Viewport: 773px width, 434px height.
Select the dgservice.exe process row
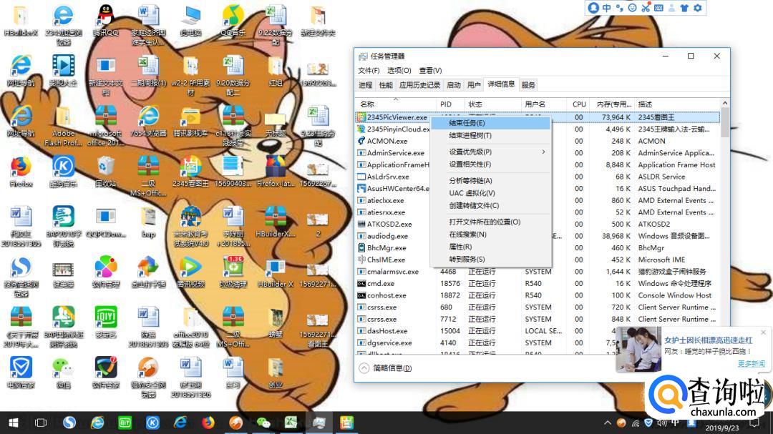coord(538,342)
